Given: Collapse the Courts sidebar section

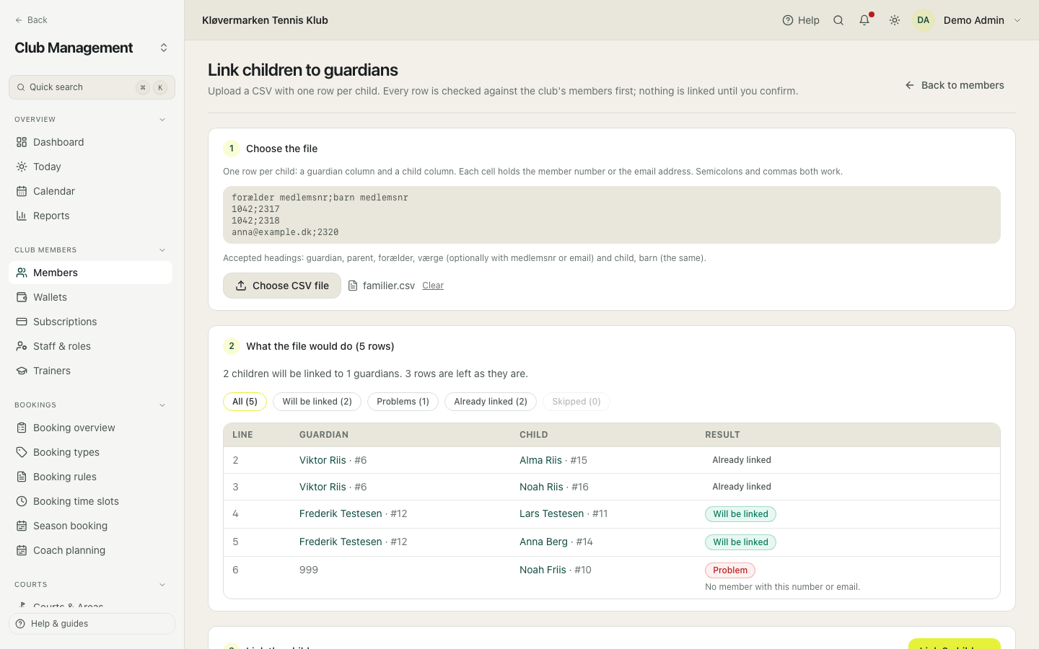Looking at the screenshot, I should click(162, 585).
